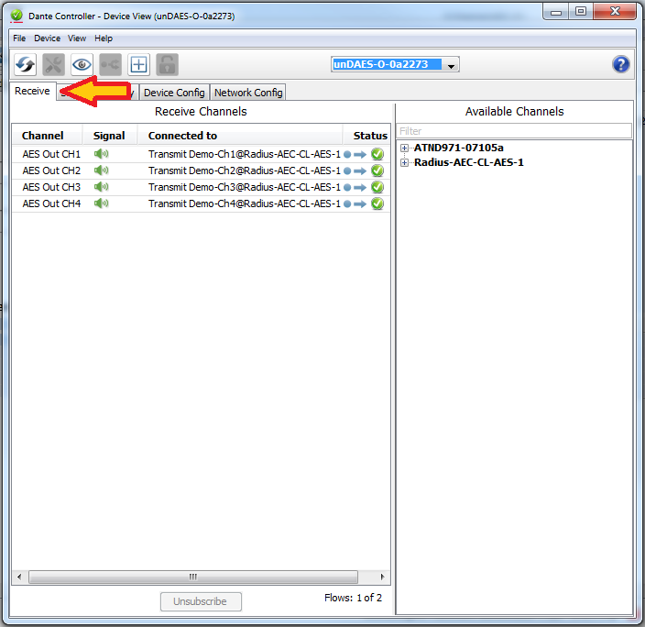The image size is (645, 627).
Task: Open the View menu
Action: coord(77,38)
